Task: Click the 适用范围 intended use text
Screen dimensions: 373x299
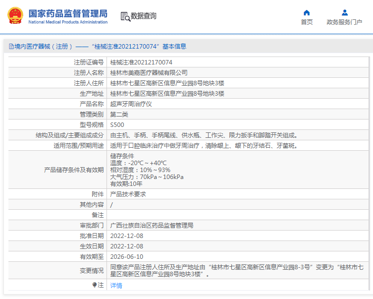Action: [x=204, y=146]
